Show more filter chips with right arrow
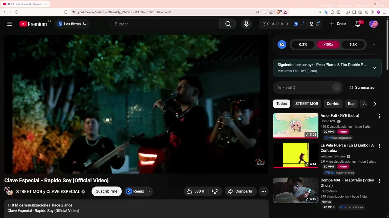 click(375, 104)
